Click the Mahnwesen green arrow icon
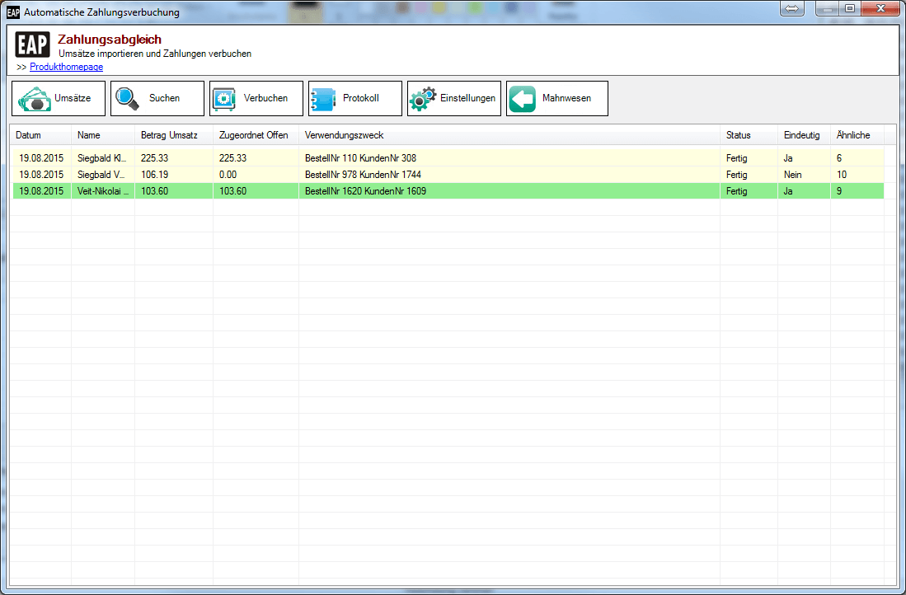The image size is (906, 595). [523, 99]
